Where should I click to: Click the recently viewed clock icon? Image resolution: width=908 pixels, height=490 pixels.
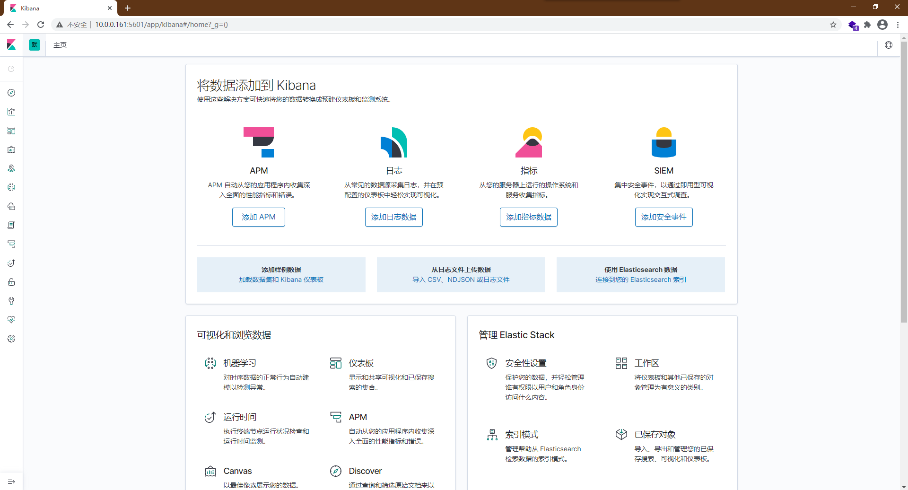click(x=11, y=69)
